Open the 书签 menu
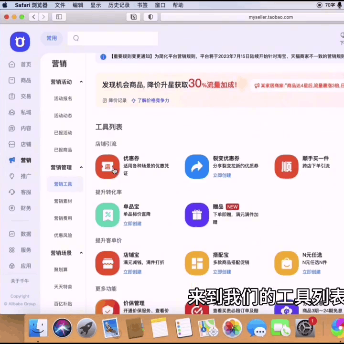Viewport: 344px width, 344px height. coord(142,5)
